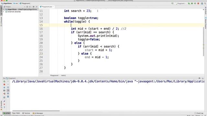Click the console horizontal scrollbar
Image resolution: width=207 pixels, height=116 pixels.
(x=36, y=111)
